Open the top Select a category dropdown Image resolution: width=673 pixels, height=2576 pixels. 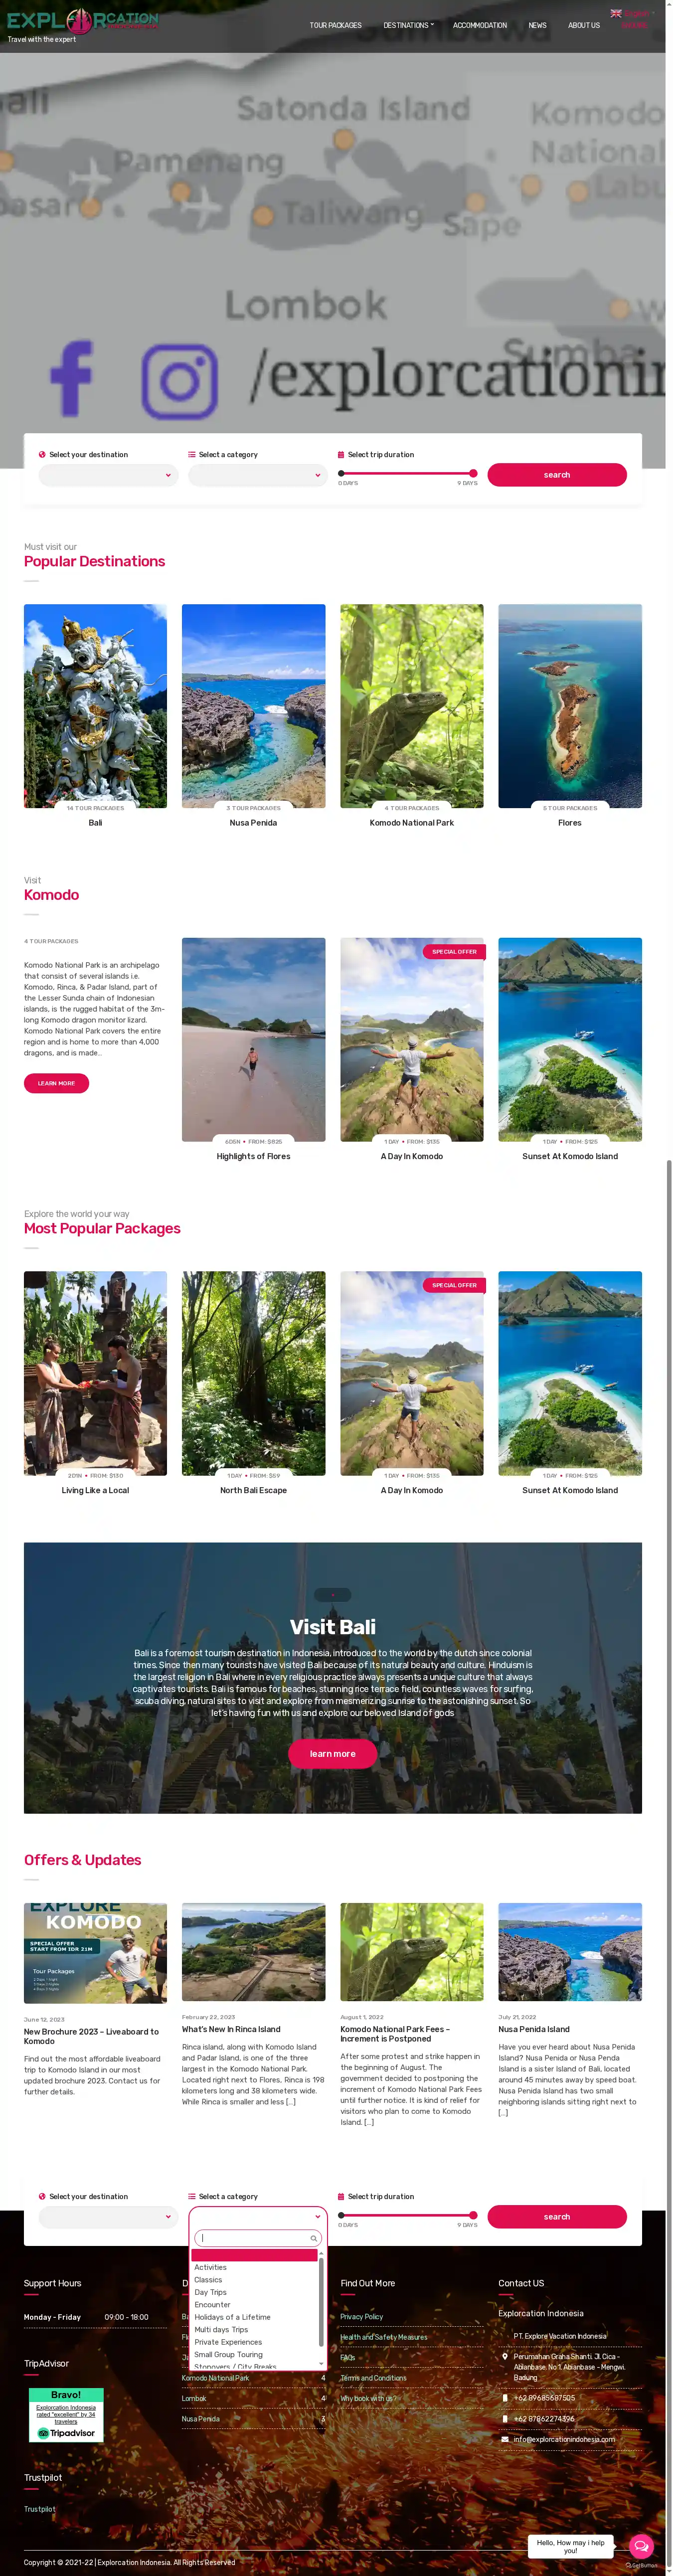pyautogui.click(x=258, y=475)
